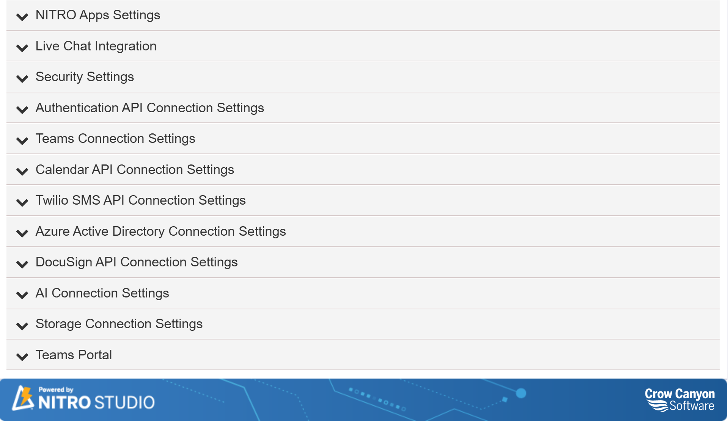Viewport: 728px width, 421px height.
Task: Select the Teams Portal heading text
Action: tap(73, 355)
